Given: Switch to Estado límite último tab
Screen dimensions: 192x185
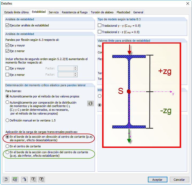Looking at the screenshot, I should (16, 12).
